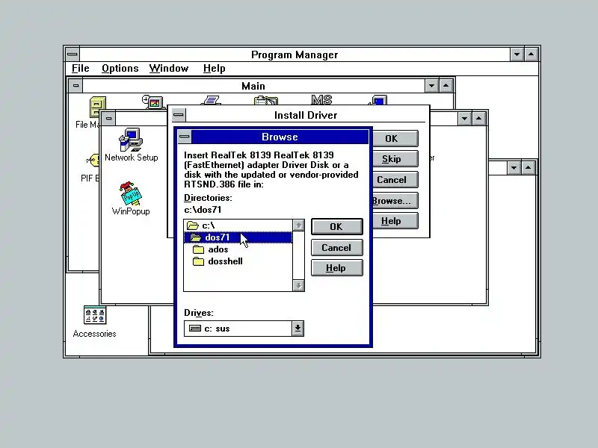
Task: Click Help in the Browse dialog
Action: tap(337, 268)
